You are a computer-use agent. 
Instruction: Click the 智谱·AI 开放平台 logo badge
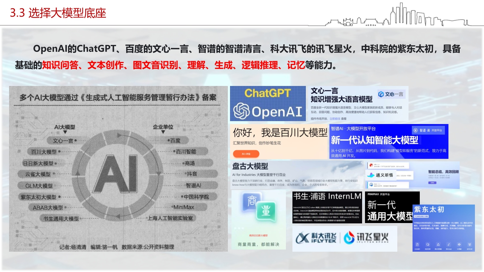[x=427, y=131]
